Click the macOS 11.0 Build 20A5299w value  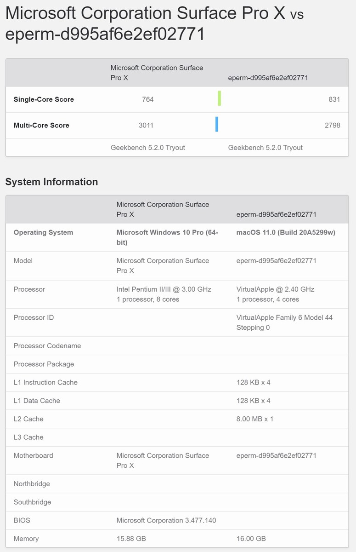click(x=286, y=232)
